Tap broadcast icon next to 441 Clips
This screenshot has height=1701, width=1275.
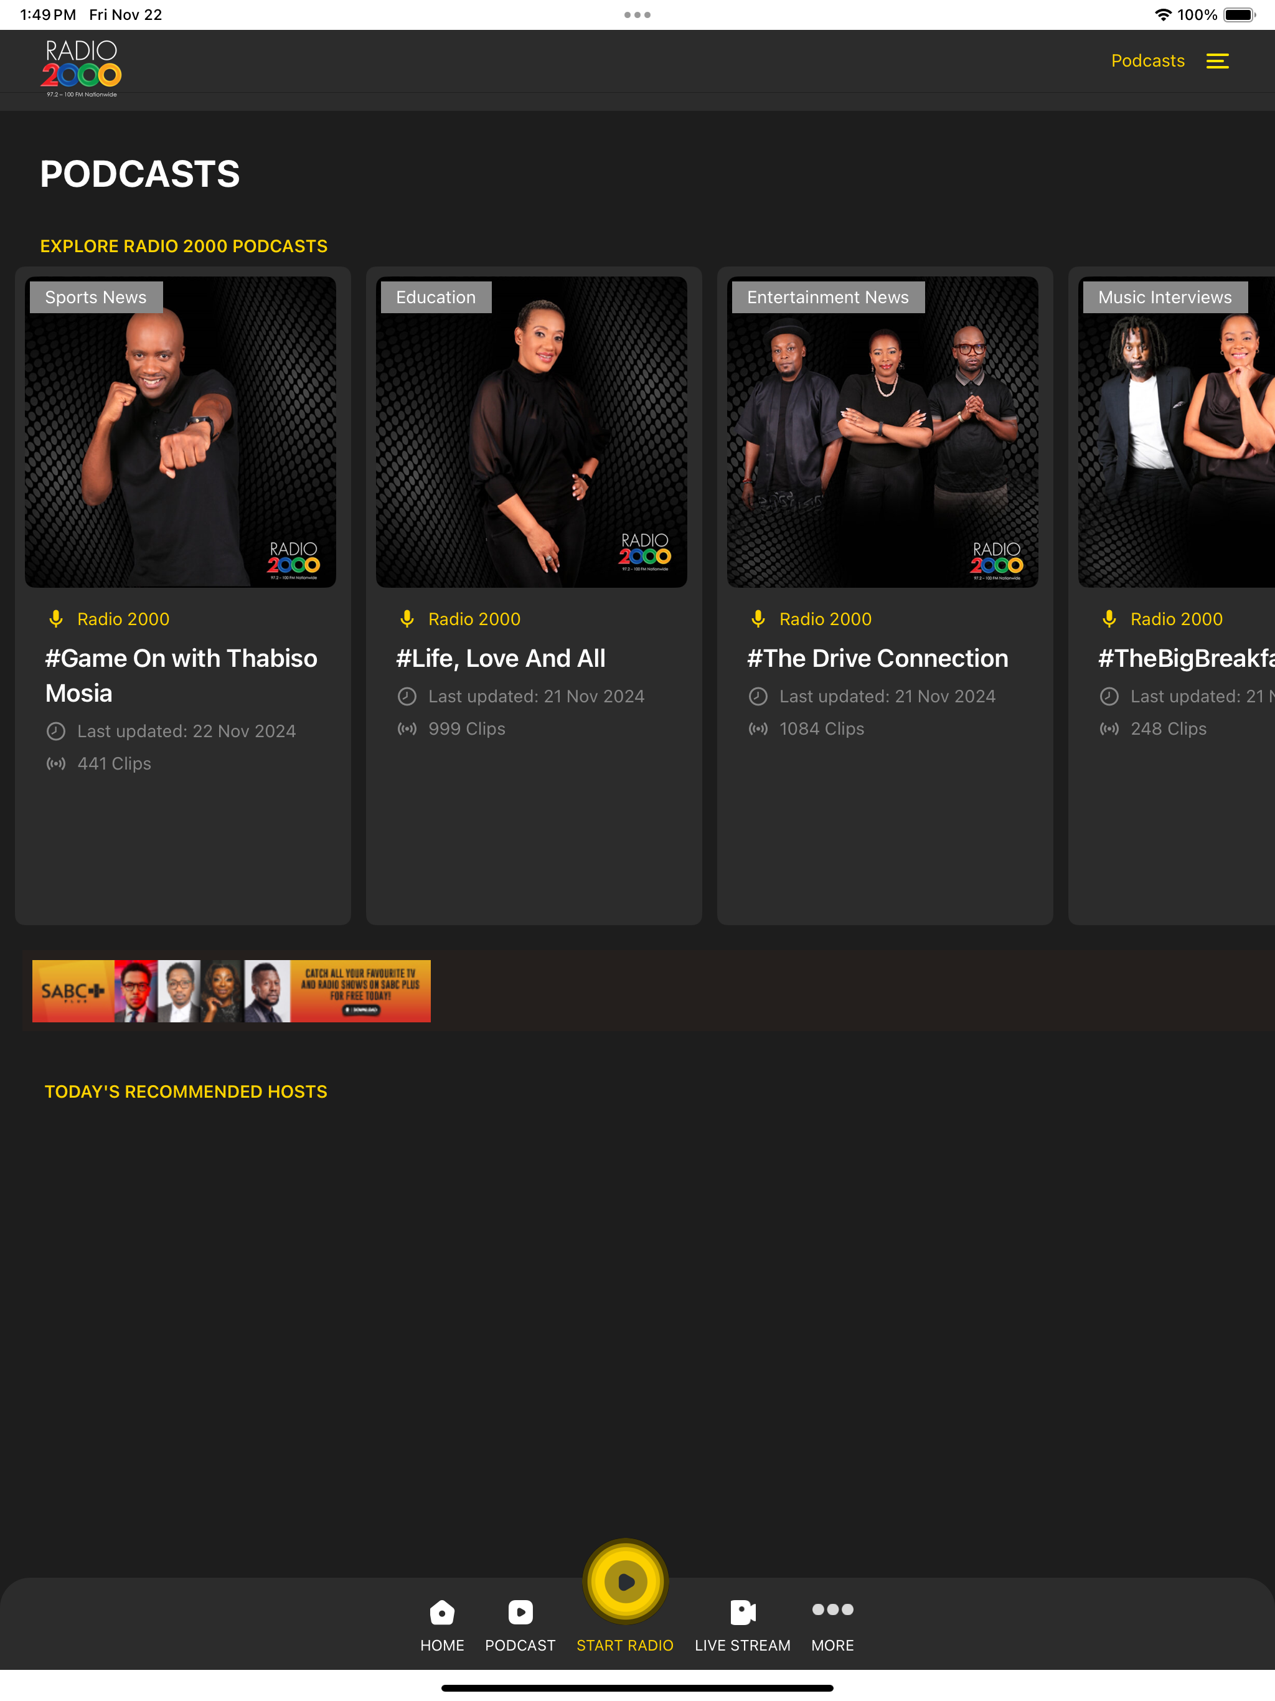56,763
